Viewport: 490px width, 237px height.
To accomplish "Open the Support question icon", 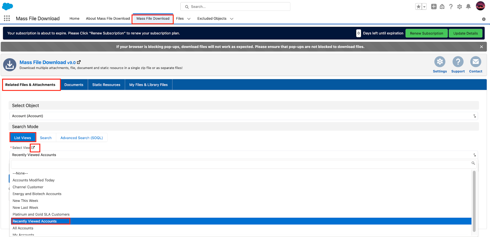I will pos(458,62).
